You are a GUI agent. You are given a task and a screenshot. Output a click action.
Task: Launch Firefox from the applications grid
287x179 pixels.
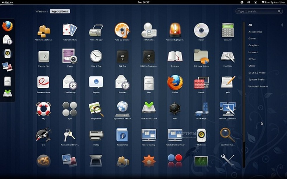tap(175, 83)
